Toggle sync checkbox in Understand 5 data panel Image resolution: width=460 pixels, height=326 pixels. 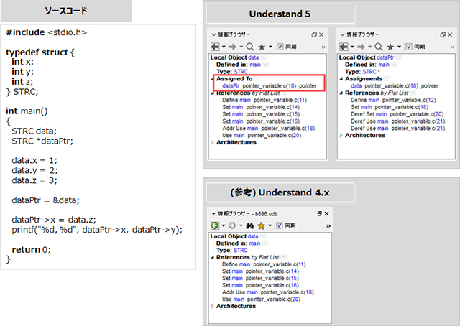[280, 47]
